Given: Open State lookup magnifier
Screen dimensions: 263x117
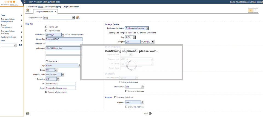Looking at the screenshot, I should pyautogui.click(x=56, y=70).
